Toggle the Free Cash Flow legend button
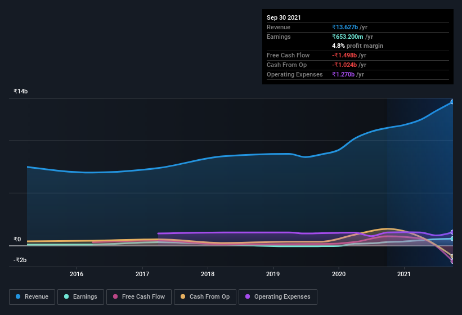This screenshot has width=462, height=315. pyautogui.click(x=139, y=297)
